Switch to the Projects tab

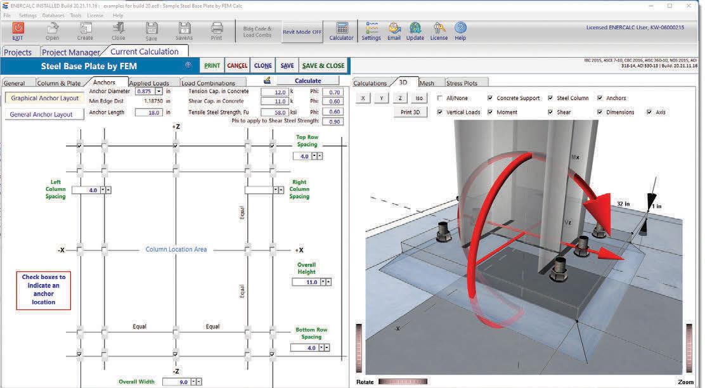[18, 52]
